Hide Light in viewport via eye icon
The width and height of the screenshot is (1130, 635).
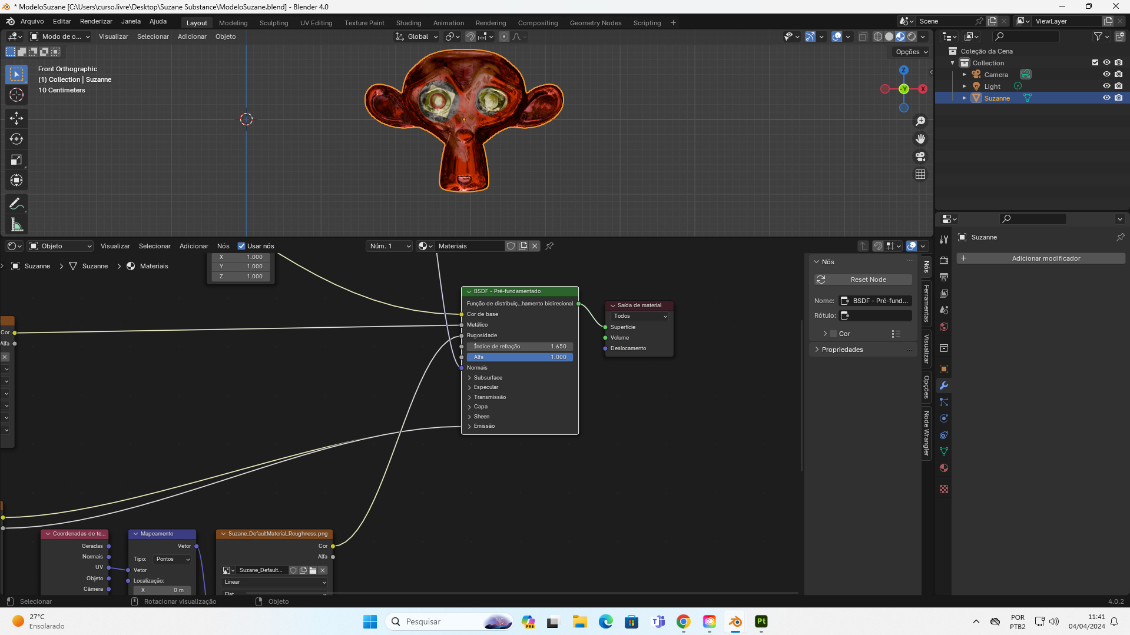click(x=1106, y=86)
